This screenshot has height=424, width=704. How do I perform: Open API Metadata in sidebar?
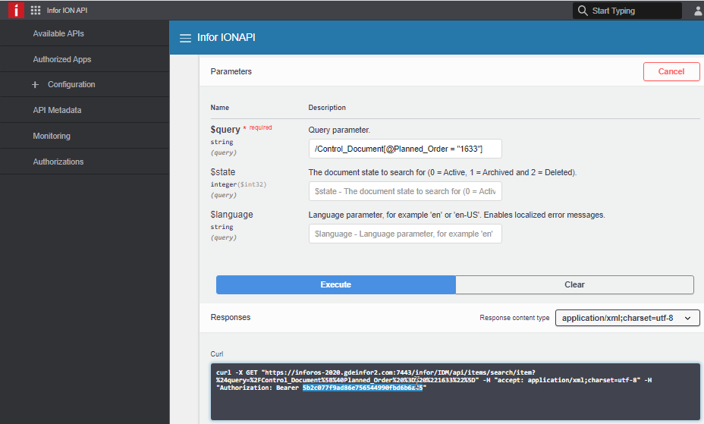coord(57,110)
